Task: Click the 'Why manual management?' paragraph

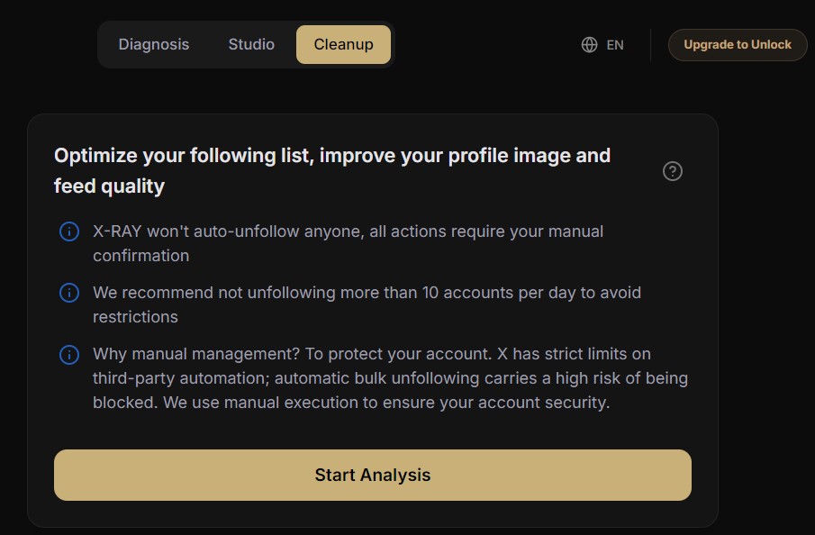Action: pos(390,378)
